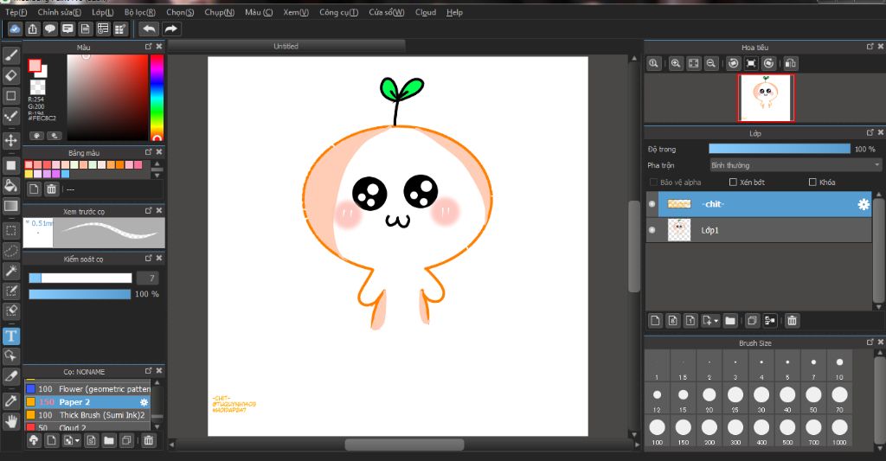Open settings gear of -chit- layer
This screenshot has width=886, height=461.
click(864, 204)
